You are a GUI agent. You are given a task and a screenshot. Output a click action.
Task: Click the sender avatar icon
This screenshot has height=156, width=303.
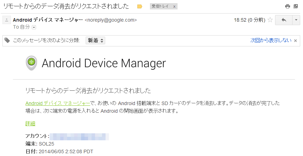tap(7, 20)
